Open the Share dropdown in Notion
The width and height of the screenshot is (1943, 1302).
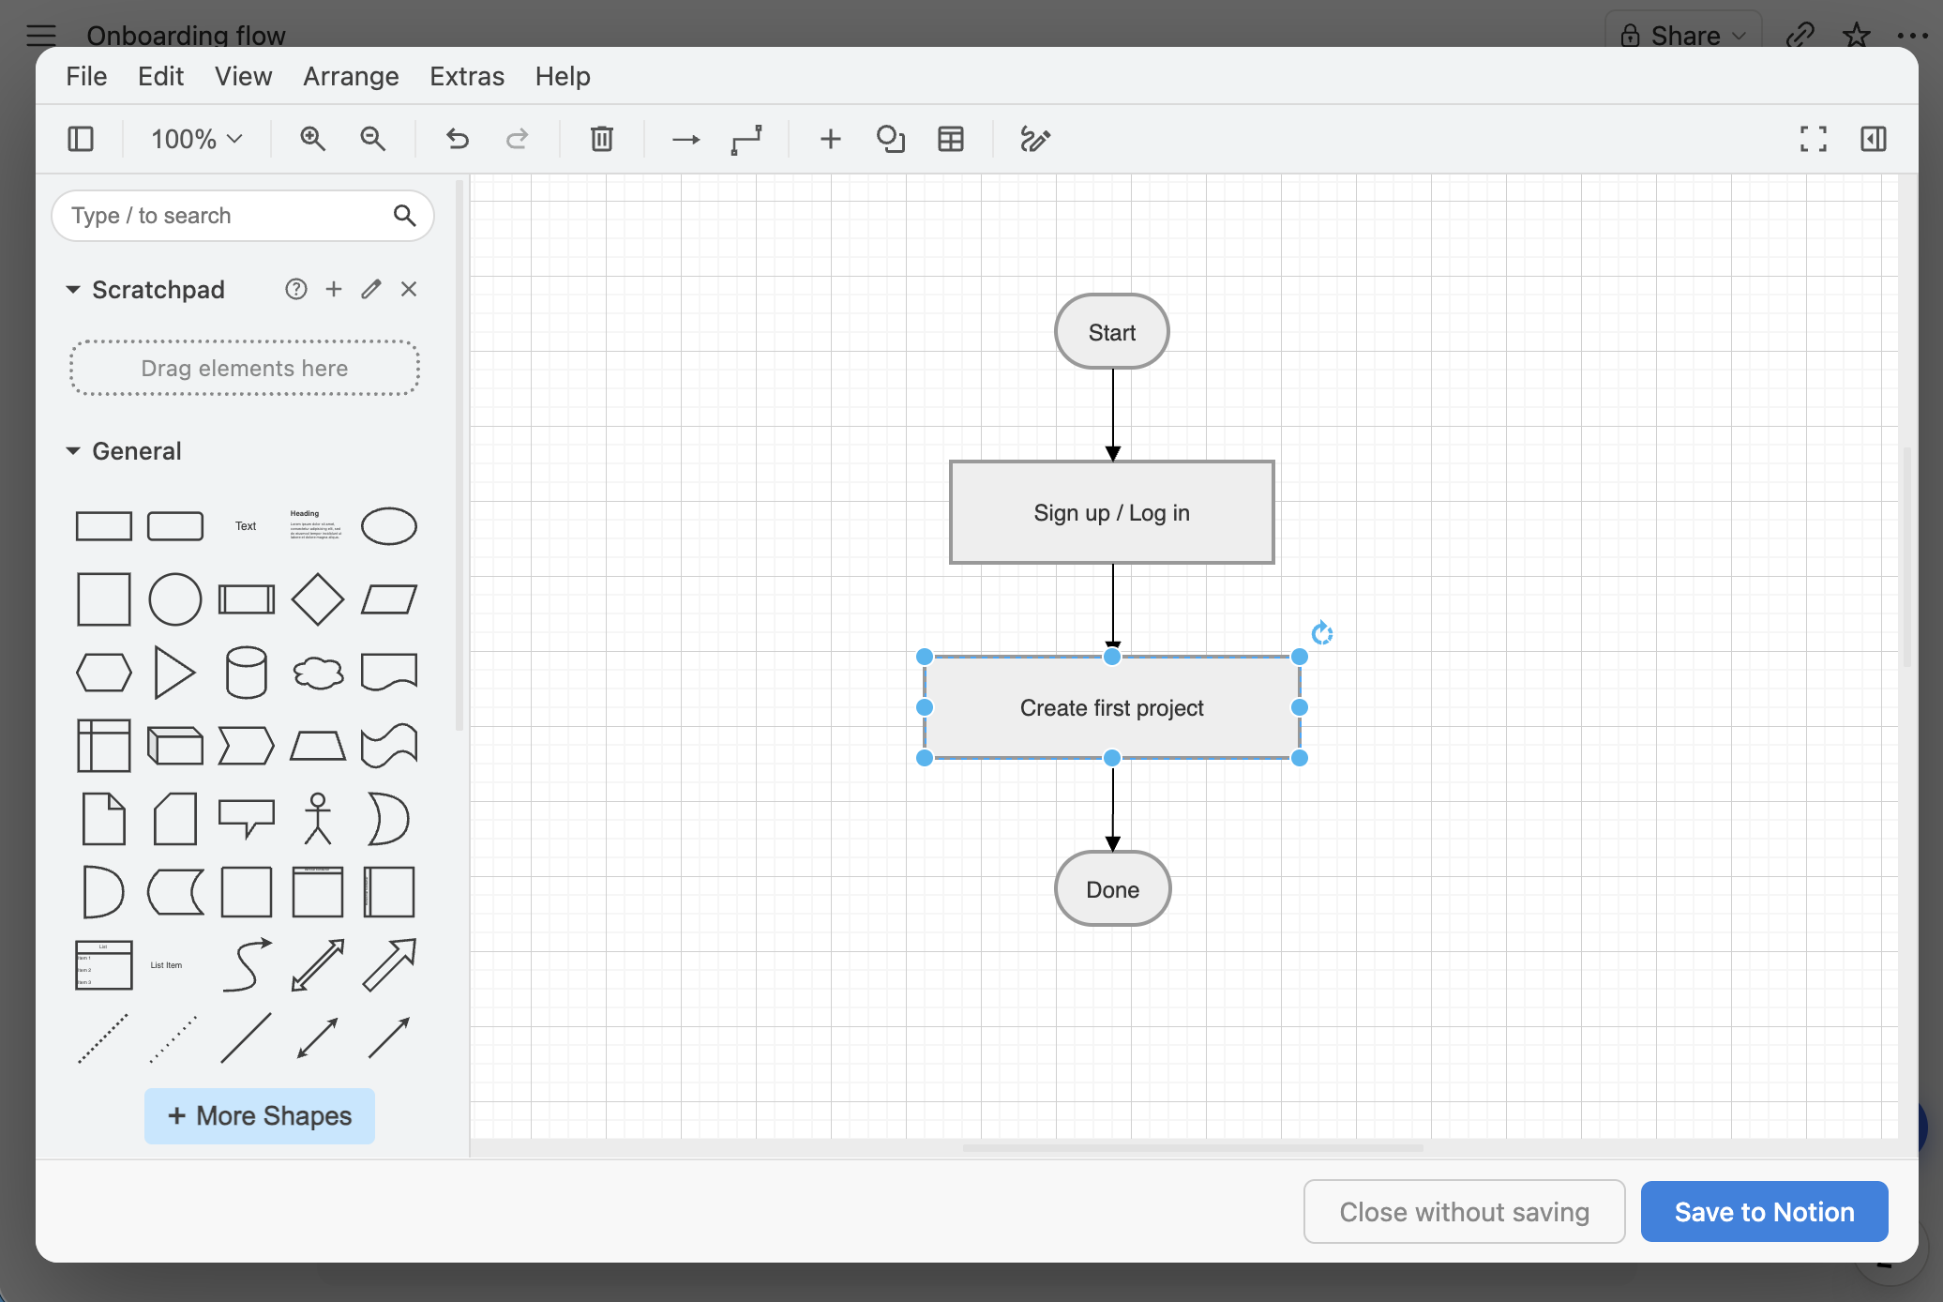click(x=1685, y=36)
